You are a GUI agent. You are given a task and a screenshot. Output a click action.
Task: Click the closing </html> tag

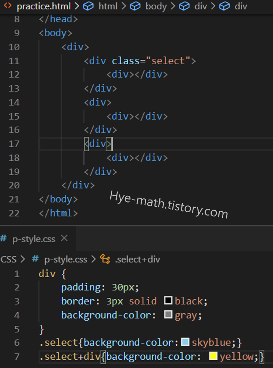click(x=58, y=213)
